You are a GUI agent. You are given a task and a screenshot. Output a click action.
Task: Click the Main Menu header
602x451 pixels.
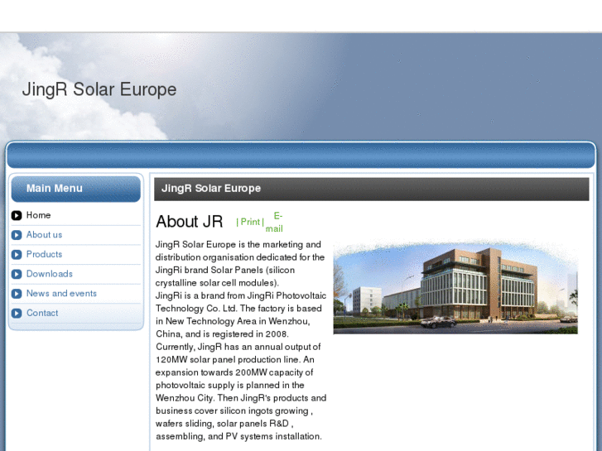tap(76, 189)
